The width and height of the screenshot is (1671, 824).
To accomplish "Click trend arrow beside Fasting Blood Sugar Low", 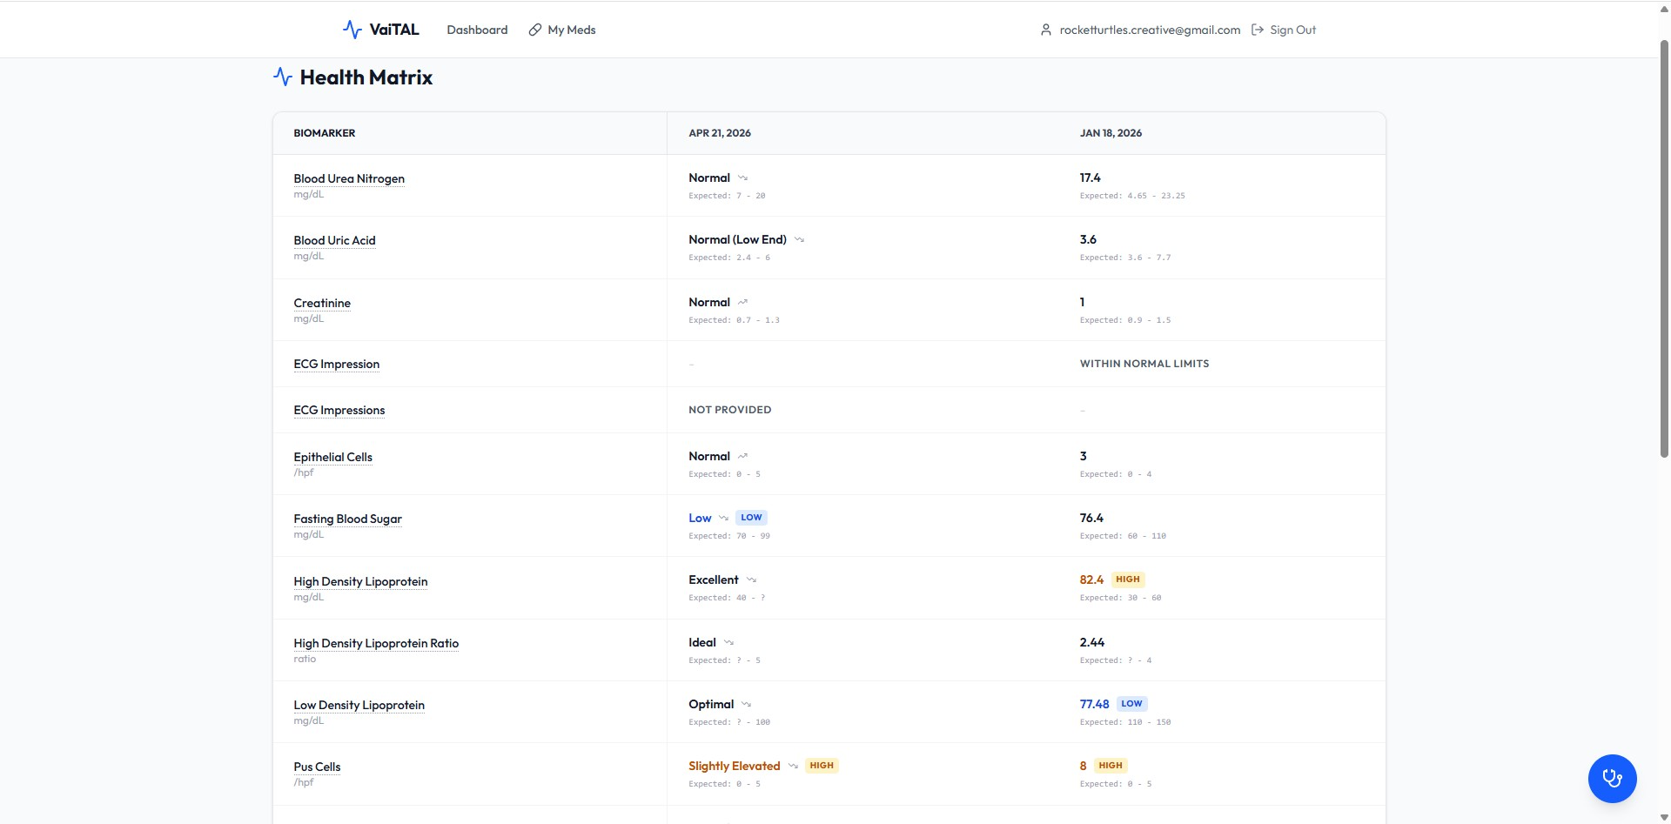I will [x=723, y=518].
